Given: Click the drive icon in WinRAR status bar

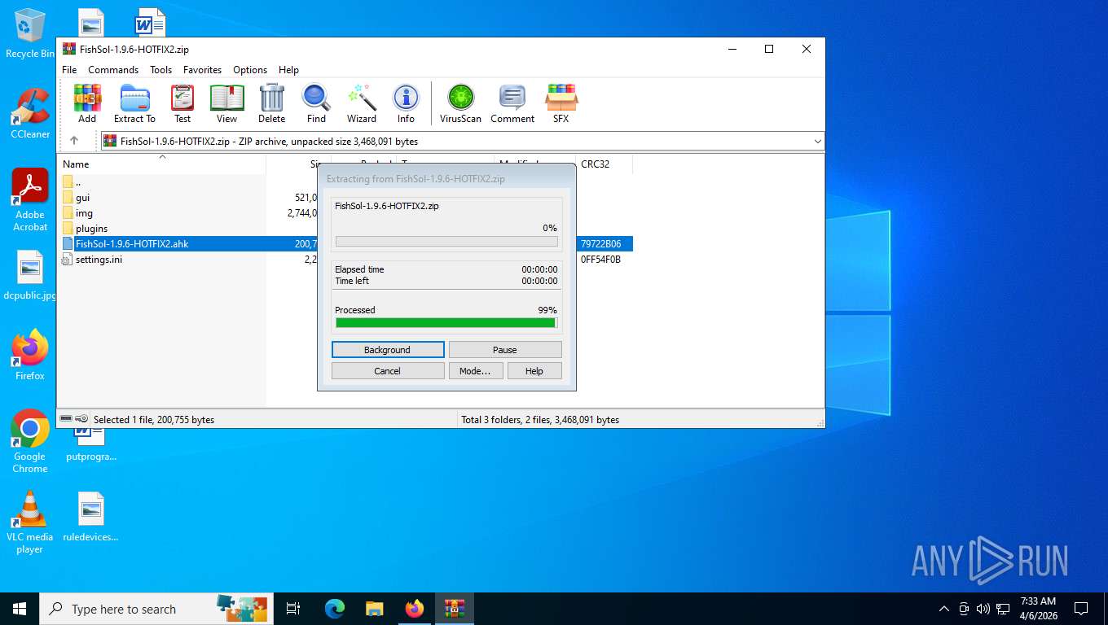Looking at the screenshot, I should click(66, 419).
